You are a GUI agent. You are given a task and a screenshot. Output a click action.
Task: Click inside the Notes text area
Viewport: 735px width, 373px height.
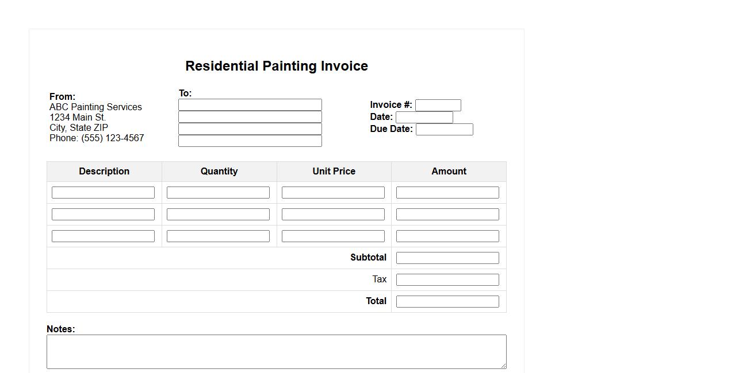click(x=276, y=351)
